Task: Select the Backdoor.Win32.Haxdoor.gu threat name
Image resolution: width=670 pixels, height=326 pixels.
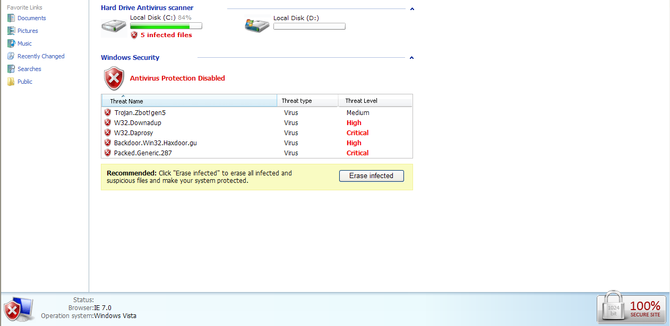Action: [x=156, y=143]
